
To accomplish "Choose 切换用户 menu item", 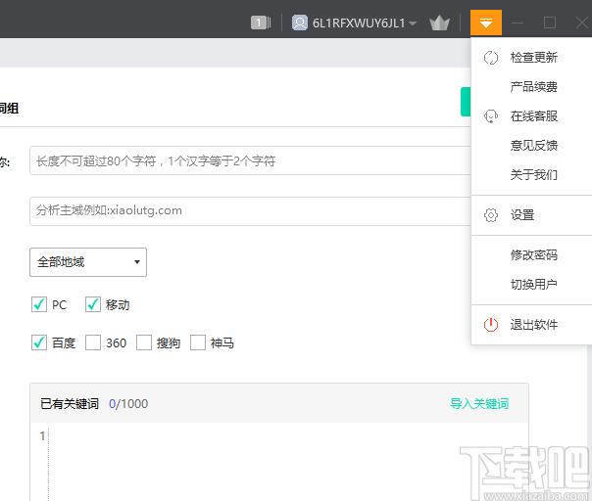I will pyautogui.click(x=531, y=284).
